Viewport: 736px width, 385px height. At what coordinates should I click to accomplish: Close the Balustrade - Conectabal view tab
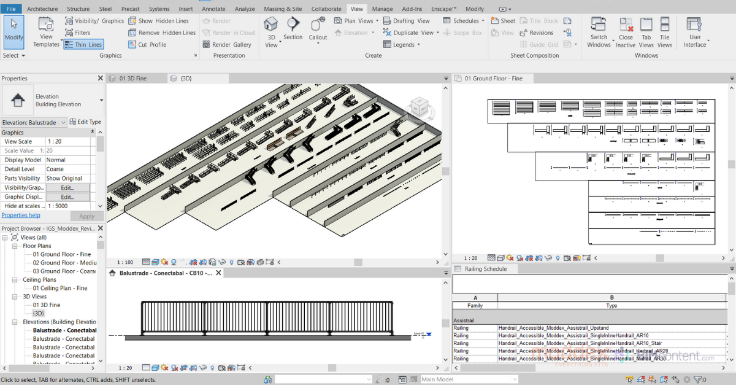pyautogui.click(x=220, y=273)
